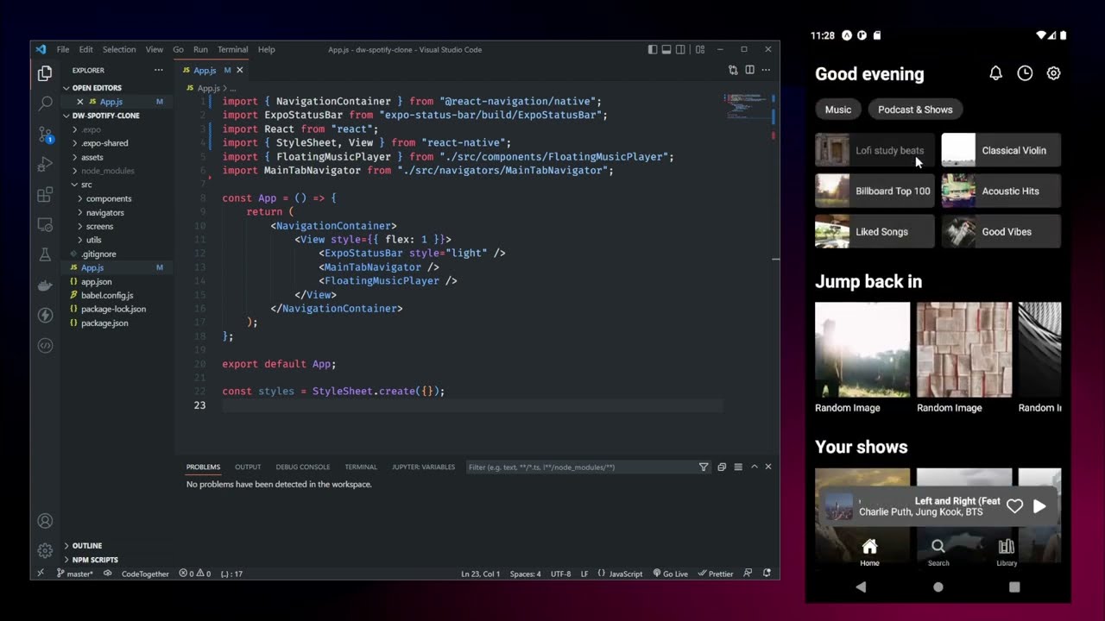Open package.json in the Explorer
The image size is (1105, 621).
pos(104,323)
